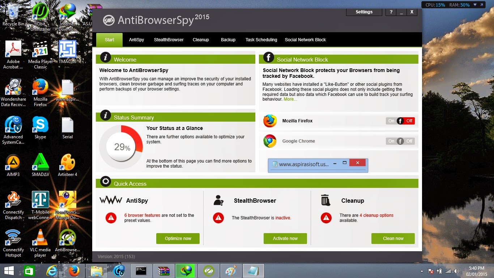Click the StealthBrowser person icon
The width and height of the screenshot is (494, 278).
(x=218, y=200)
